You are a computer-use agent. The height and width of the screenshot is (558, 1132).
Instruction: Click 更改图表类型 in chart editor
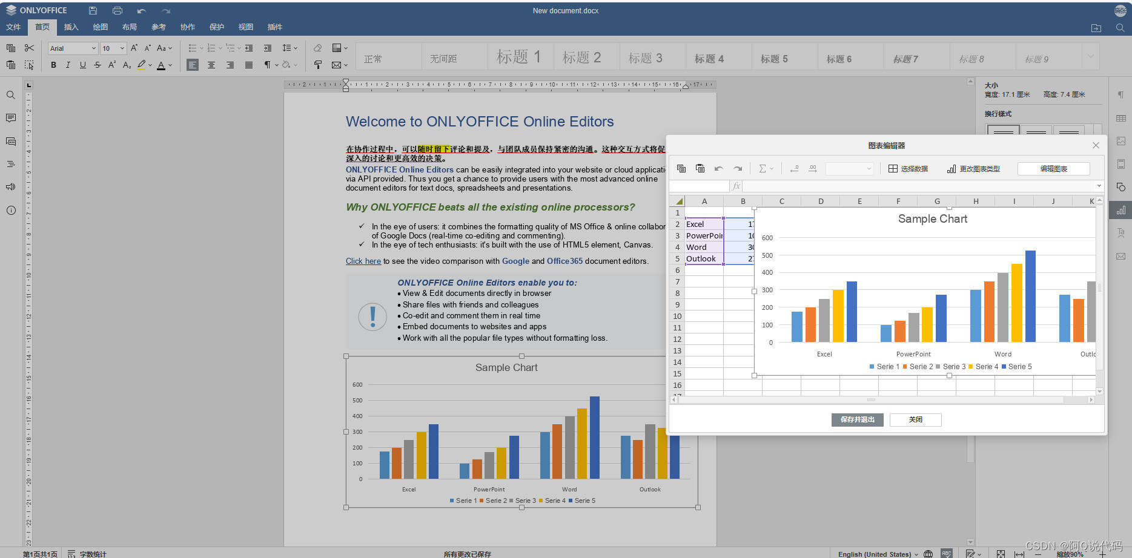coord(973,168)
